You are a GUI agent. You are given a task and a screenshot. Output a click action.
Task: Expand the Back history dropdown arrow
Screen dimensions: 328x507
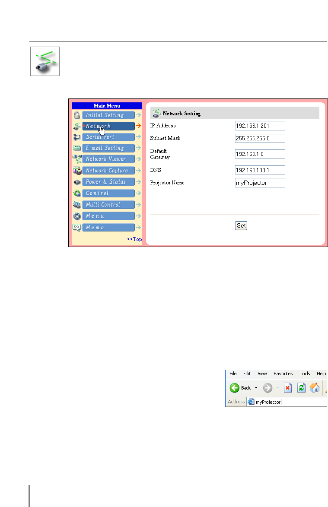click(256, 388)
